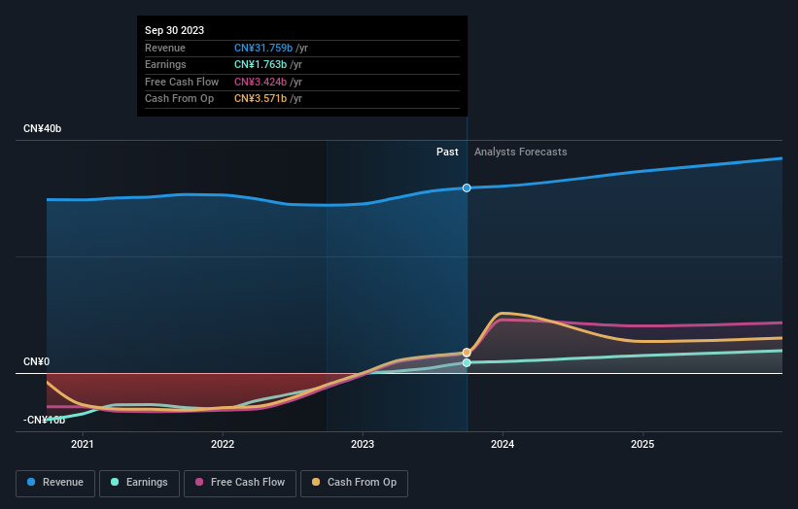Click the -CN¥10b axis label
This screenshot has width=798, height=509.
[45, 420]
